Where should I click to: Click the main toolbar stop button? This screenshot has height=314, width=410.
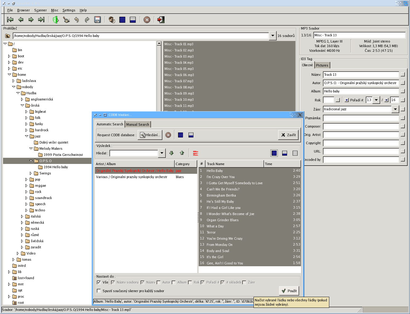[147, 20]
